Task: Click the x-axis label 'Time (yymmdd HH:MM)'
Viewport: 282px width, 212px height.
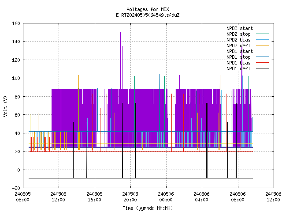Action: pyautogui.click(x=148, y=208)
